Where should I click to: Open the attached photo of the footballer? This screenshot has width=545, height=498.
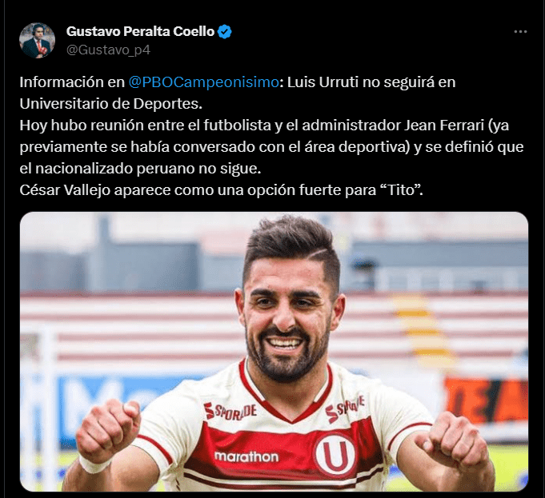pyautogui.click(x=274, y=352)
